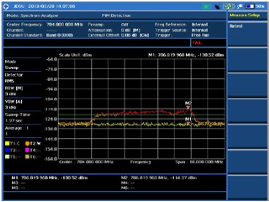Click the M5 empty marker row
Viewport: 269px width, 202px height.
tap(18, 188)
